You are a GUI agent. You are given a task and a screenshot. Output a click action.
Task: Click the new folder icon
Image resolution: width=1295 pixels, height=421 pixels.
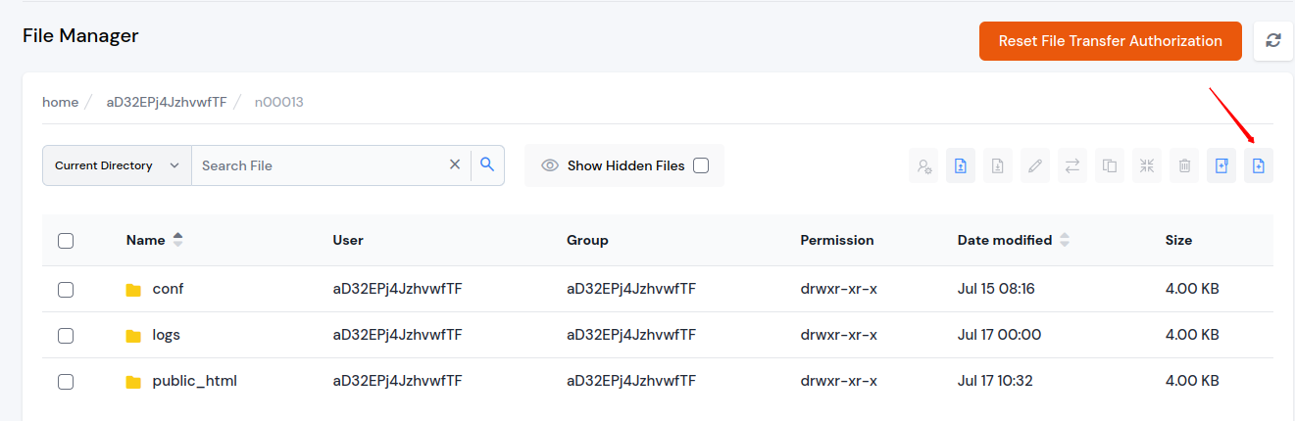1221,166
